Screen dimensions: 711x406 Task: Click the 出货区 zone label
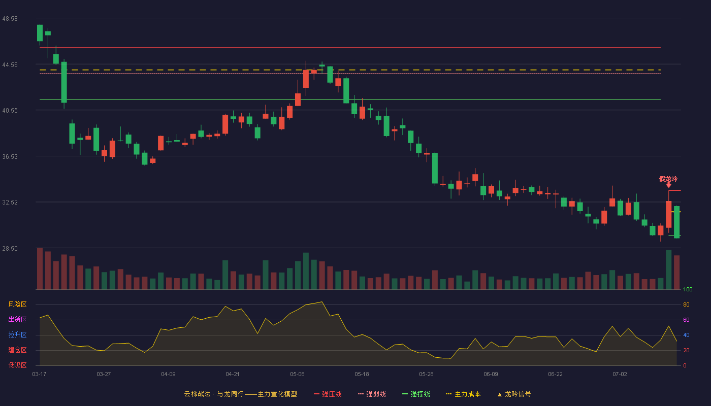coord(17,320)
